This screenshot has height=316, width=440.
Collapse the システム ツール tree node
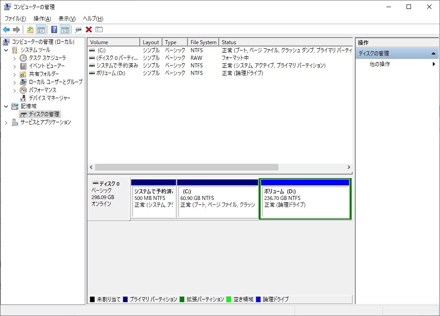coord(6,50)
